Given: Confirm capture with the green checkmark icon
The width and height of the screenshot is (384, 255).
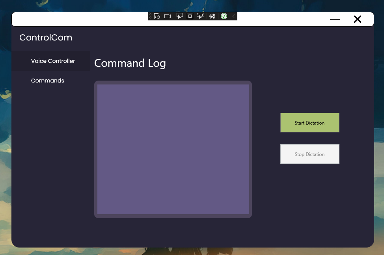Looking at the screenshot, I should point(224,16).
